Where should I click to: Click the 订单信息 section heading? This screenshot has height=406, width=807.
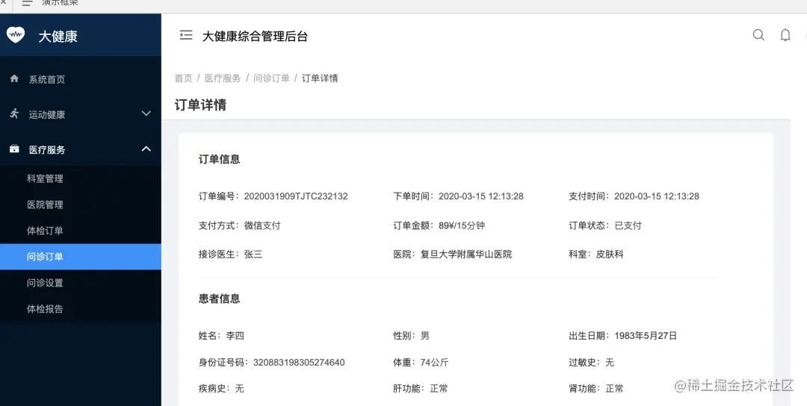coord(219,159)
